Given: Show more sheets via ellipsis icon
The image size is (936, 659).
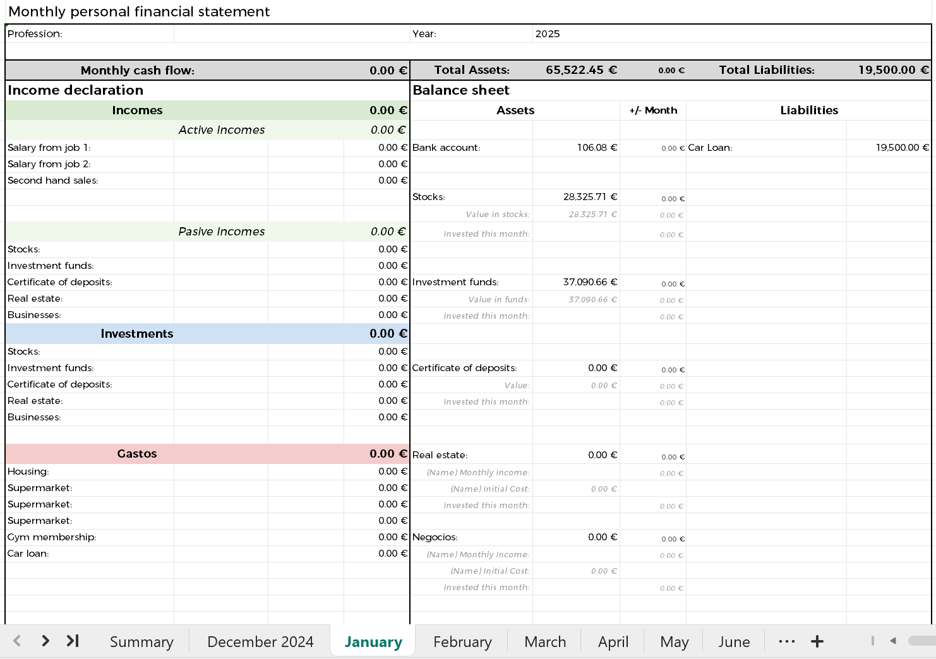Looking at the screenshot, I should tap(787, 641).
